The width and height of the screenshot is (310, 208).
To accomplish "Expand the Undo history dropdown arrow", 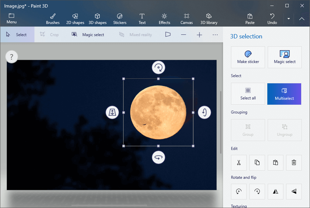I will click(289, 19).
